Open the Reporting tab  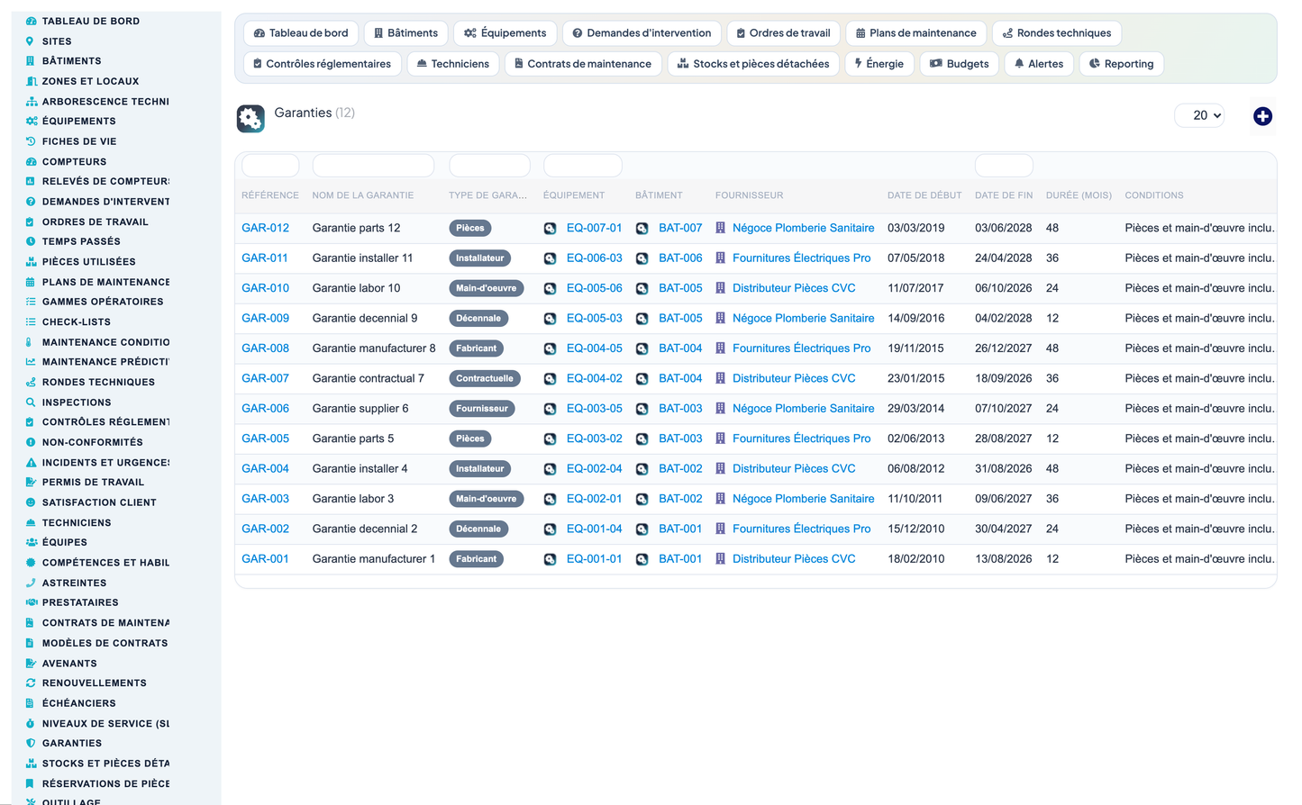click(x=1121, y=64)
